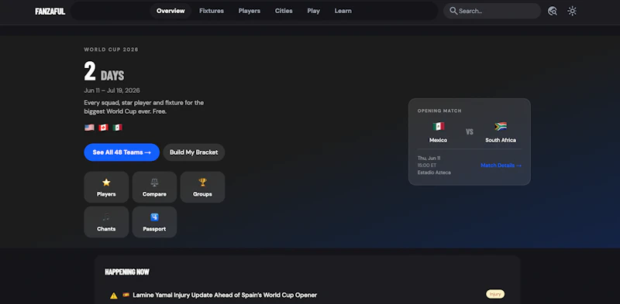Open the Groups trophy tile

(x=202, y=187)
